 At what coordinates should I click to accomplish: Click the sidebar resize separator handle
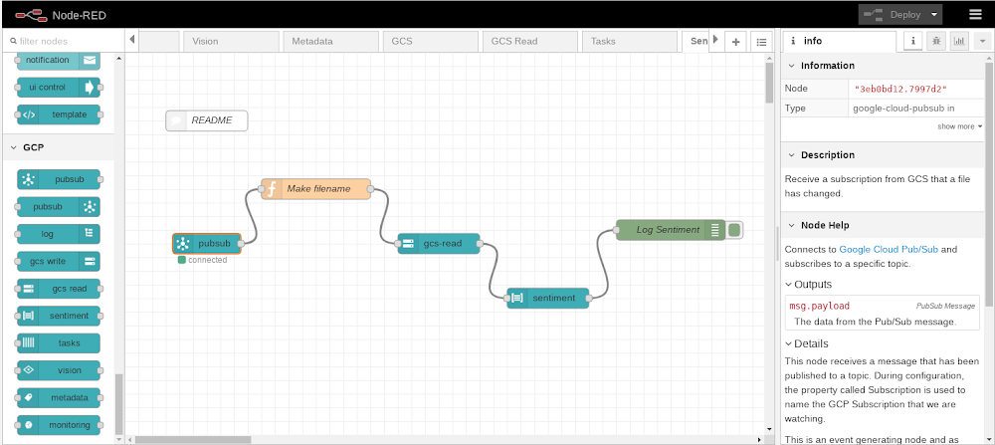[x=777, y=244]
